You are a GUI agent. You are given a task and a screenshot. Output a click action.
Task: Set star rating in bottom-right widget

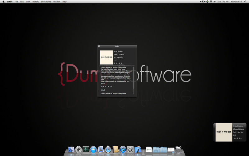pyautogui.click(x=237, y=138)
